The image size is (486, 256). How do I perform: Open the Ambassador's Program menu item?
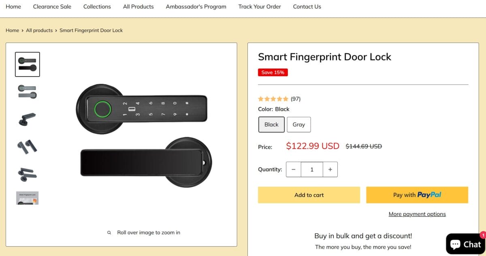coord(196,6)
